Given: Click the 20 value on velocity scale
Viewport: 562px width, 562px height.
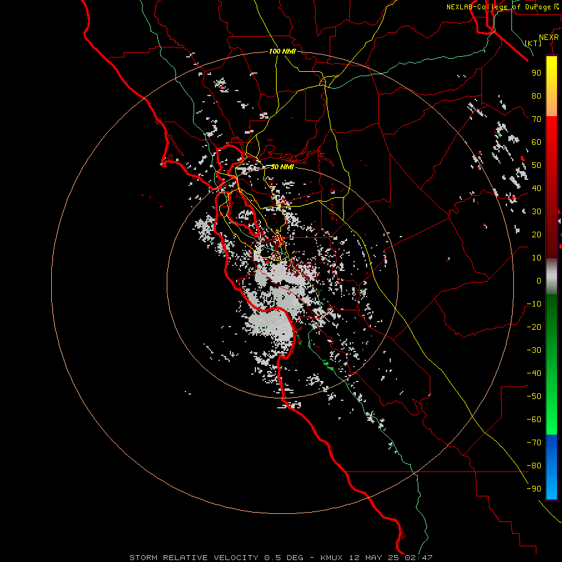Looking at the screenshot, I should coord(536,234).
